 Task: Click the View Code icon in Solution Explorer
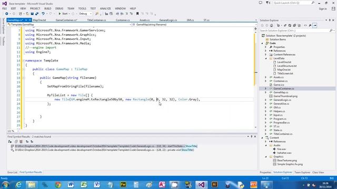coord(305,26)
